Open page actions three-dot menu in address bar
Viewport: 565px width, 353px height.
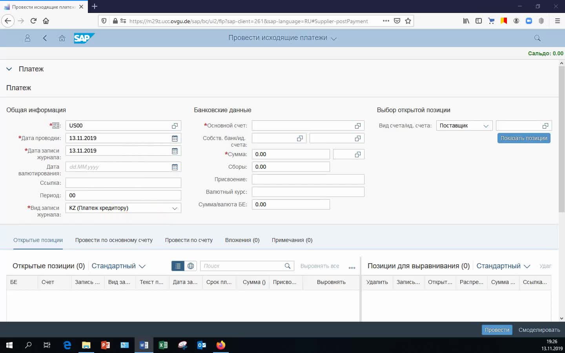click(x=386, y=21)
